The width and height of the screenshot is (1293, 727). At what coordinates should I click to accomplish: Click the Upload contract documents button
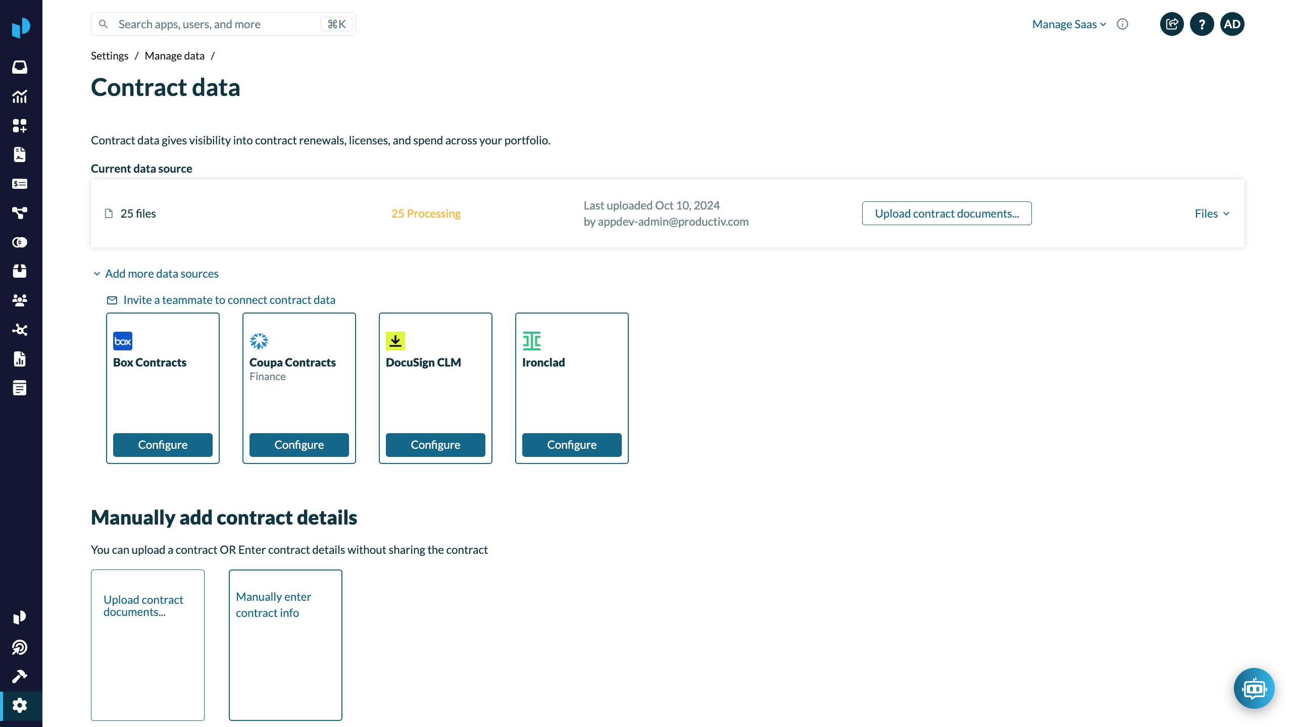coord(947,214)
